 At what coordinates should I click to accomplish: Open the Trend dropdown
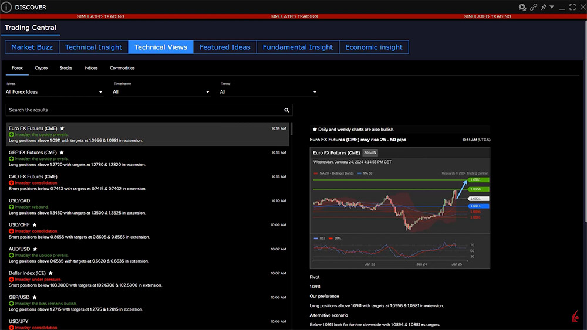(268, 92)
